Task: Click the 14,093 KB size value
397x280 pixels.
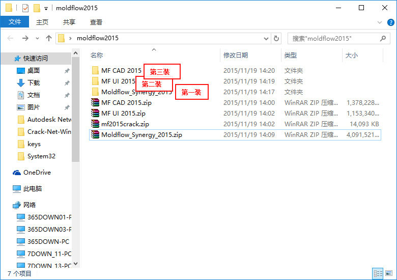Action: point(364,124)
